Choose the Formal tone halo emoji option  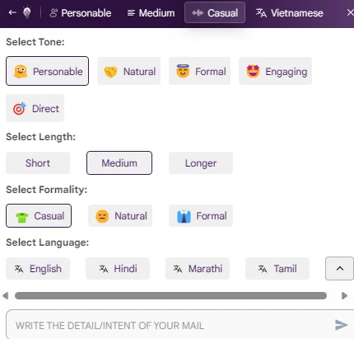(199, 71)
